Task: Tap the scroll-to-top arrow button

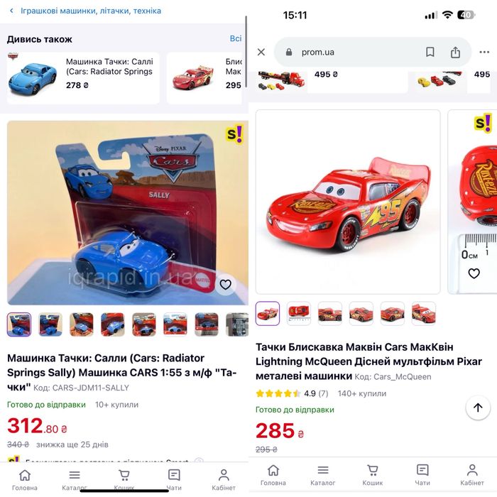Action: 478,408
